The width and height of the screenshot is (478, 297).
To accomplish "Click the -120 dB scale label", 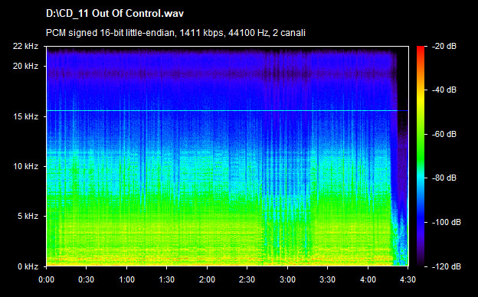I will click(447, 266).
